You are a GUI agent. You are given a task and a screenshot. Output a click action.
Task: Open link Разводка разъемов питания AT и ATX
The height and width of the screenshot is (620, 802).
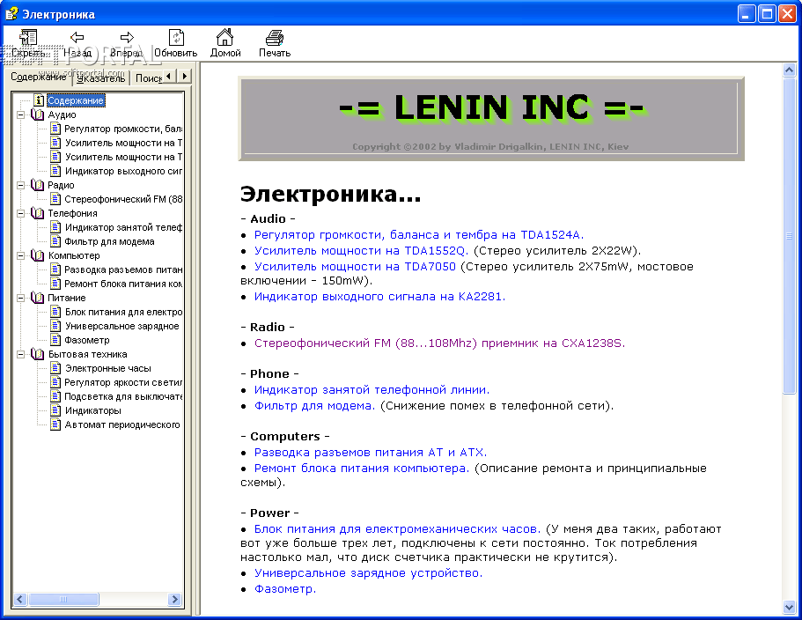click(x=371, y=452)
